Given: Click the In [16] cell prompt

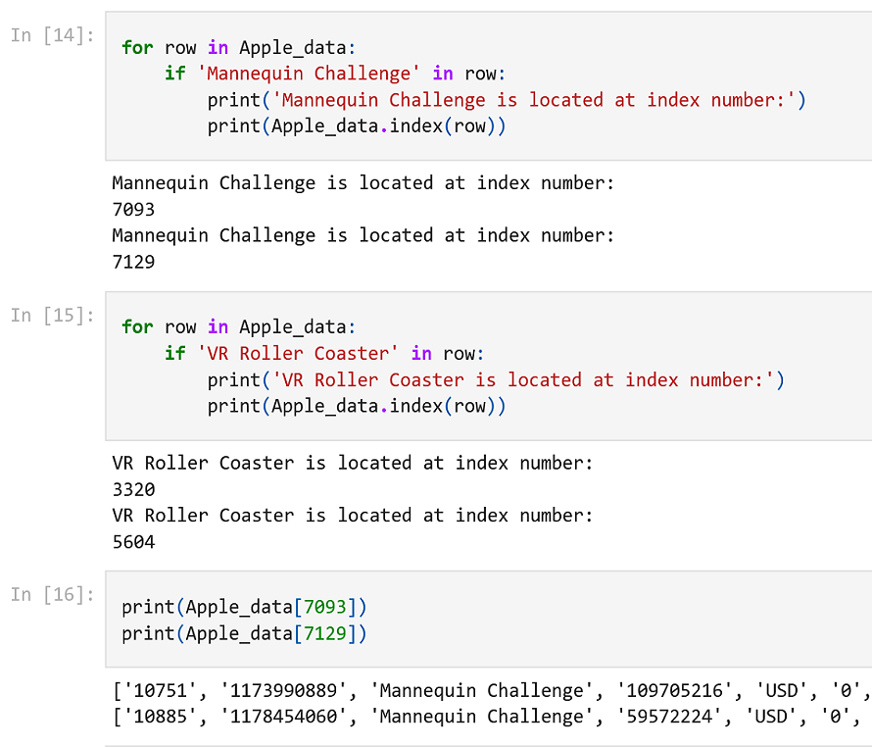Looking at the screenshot, I should [x=53, y=594].
